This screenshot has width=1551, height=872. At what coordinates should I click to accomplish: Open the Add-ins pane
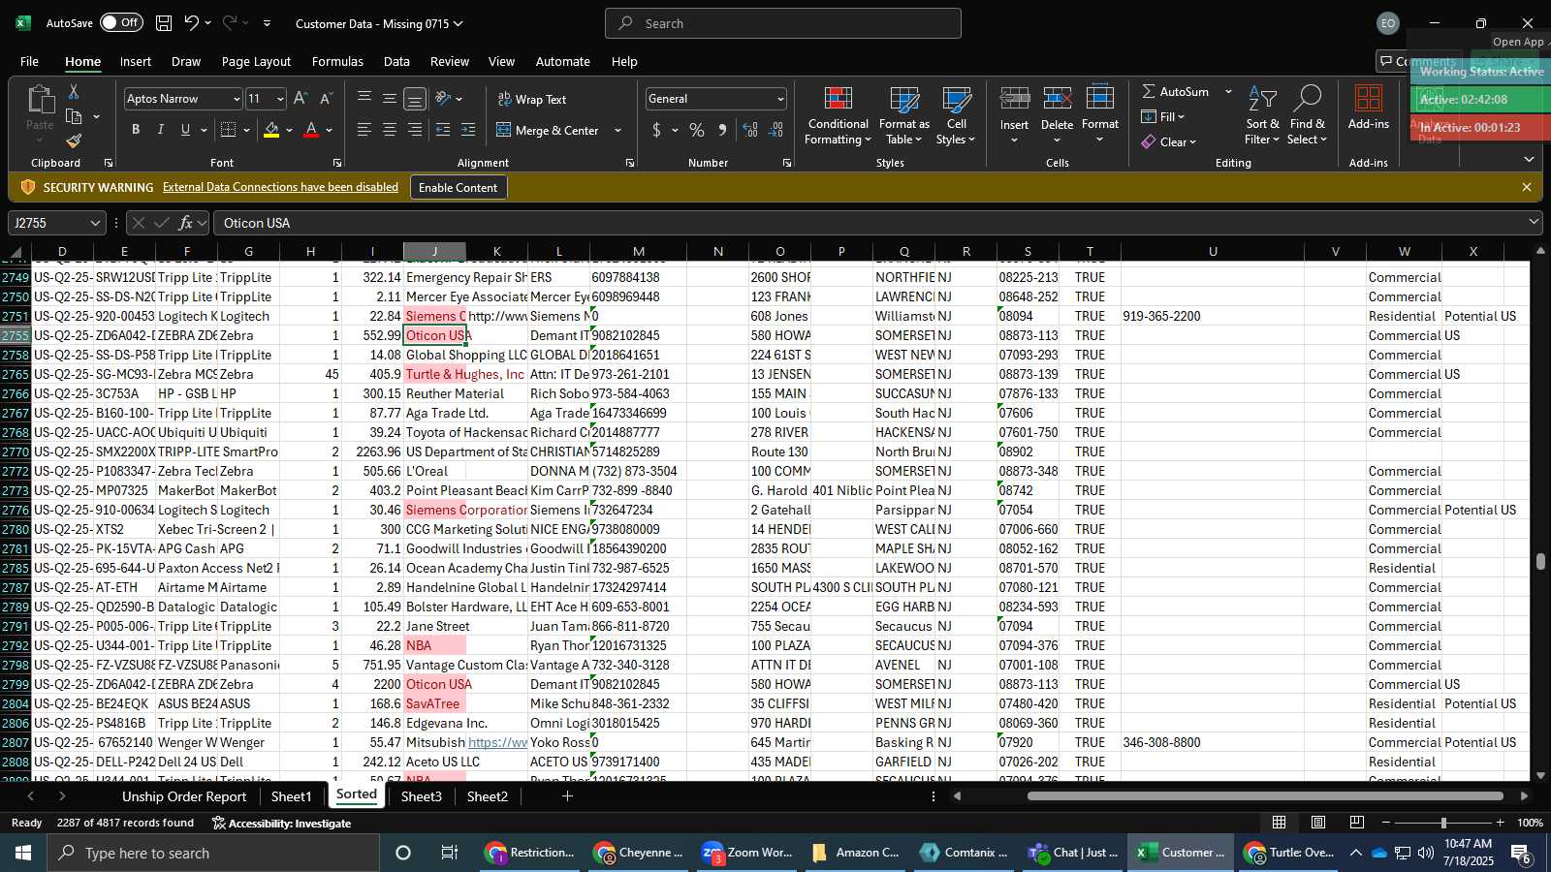pyautogui.click(x=1369, y=108)
